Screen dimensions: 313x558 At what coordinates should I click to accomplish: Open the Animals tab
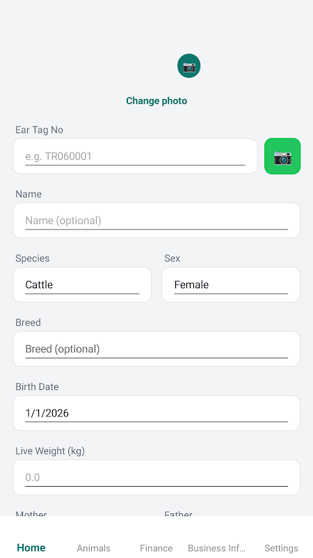(94, 548)
